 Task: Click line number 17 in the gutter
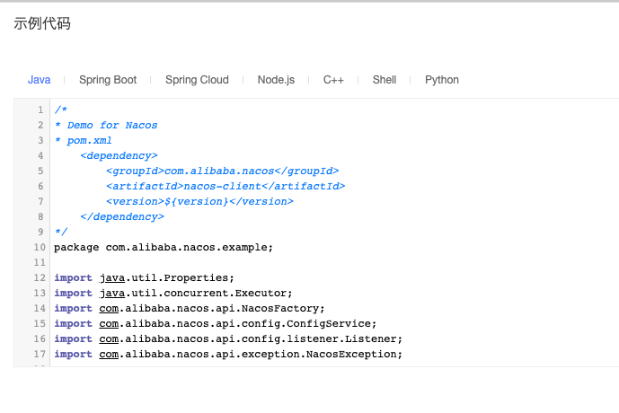click(39, 354)
